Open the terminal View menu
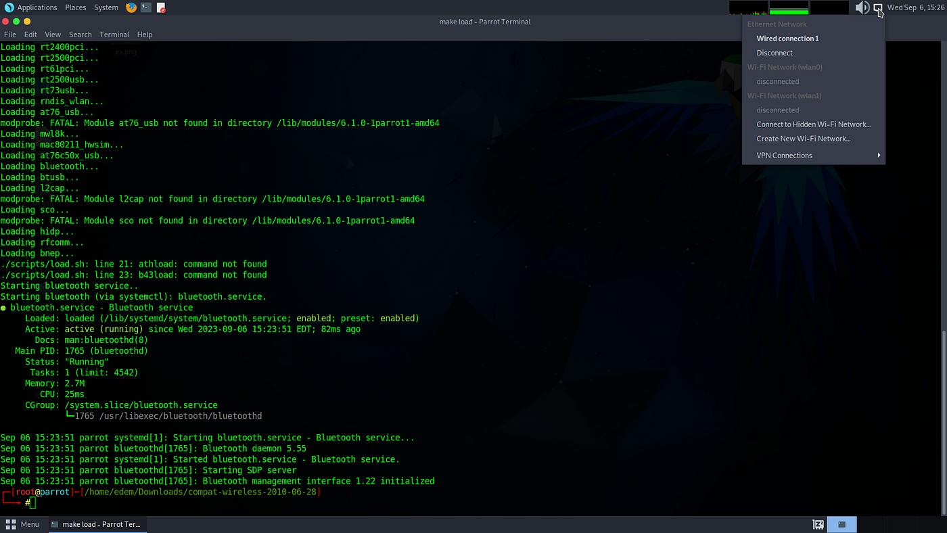 (x=53, y=34)
